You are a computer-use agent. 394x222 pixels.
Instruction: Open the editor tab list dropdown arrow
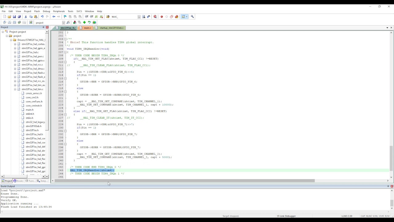(387, 28)
